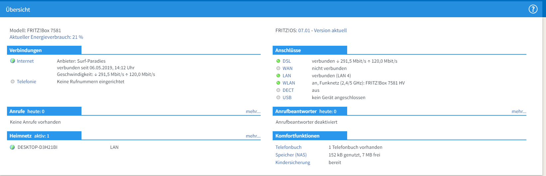Screen dimensions: 546x176
Task: Click the DESKTOP-D3H21BI device globe icon
Action: point(13,147)
